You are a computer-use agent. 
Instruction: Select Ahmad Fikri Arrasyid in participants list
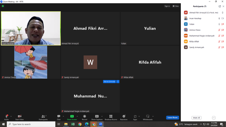(x=203, y=13)
